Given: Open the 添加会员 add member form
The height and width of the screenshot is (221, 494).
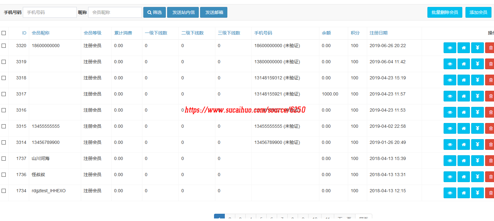Looking at the screenshot, I should click(x=478, y=12).
